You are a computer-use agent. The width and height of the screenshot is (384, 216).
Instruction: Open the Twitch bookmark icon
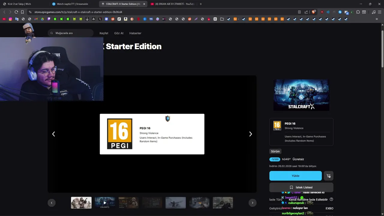click(49, 19)
